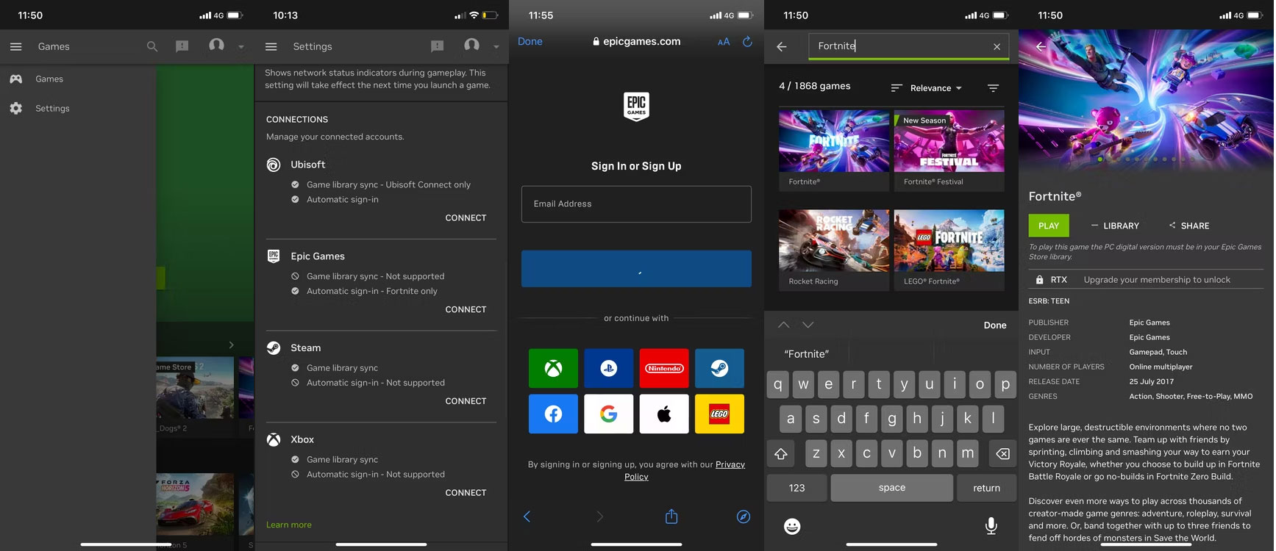
Task: Continue with Nintendo sign-in
Action: click(664, 368)
